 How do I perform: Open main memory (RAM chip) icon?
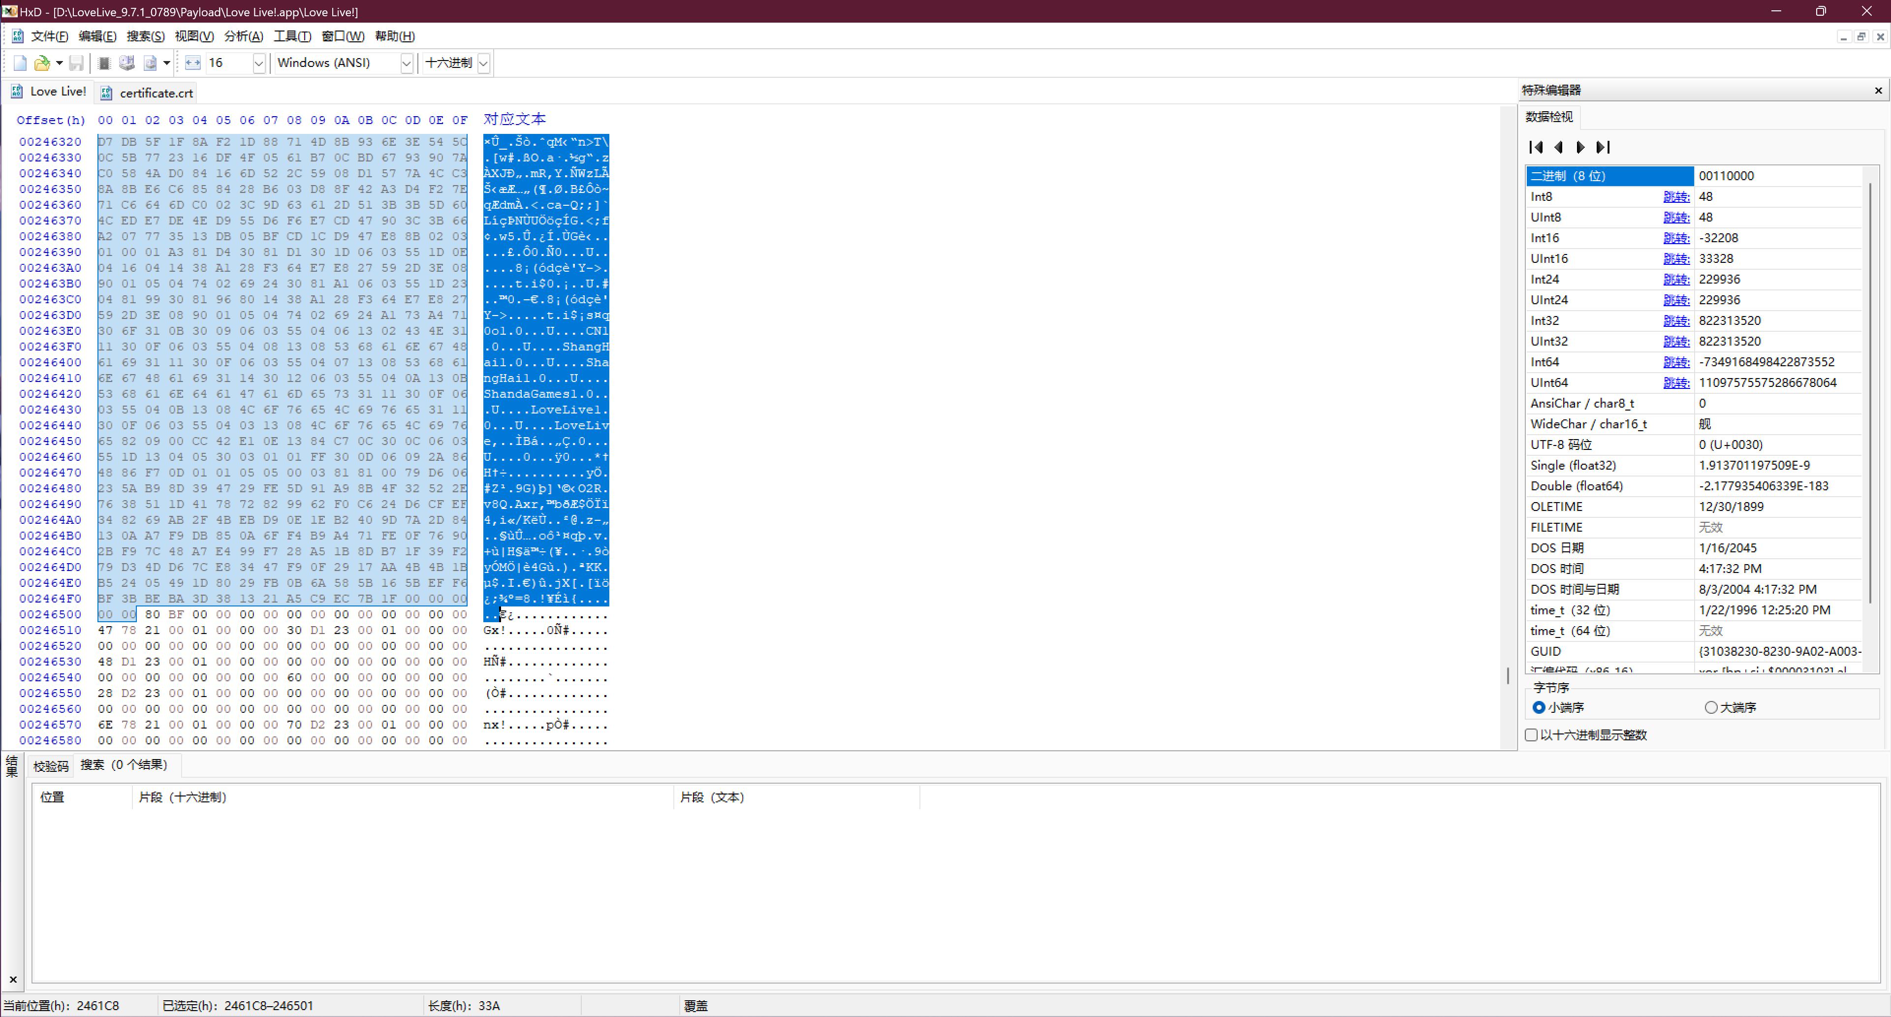tap(104, 63)
